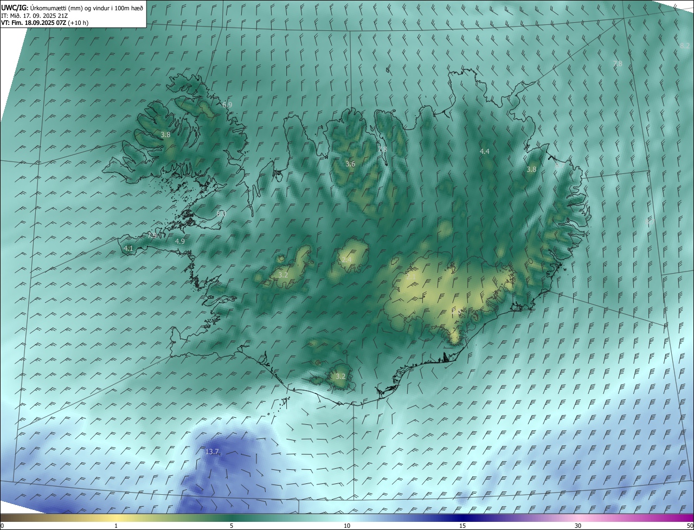Click the 5 tick on the colour scale
Screen dimensions: 694x530
(232, 526)
